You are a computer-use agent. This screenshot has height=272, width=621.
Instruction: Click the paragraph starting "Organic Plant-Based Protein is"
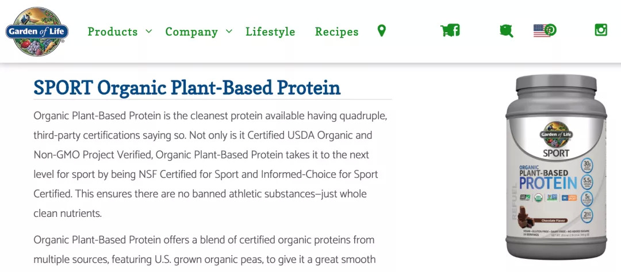click(x=210, y=165)
